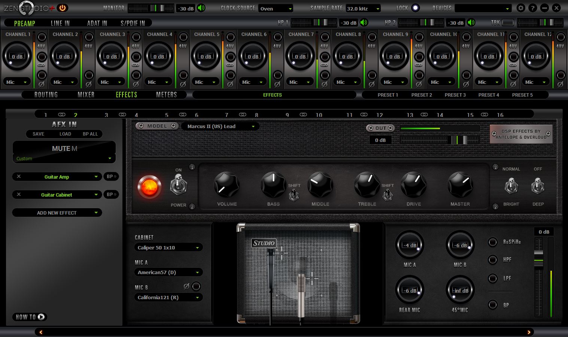Open settings with the gear icon
The width and height of the screenshot is (568, 337).
520,8
